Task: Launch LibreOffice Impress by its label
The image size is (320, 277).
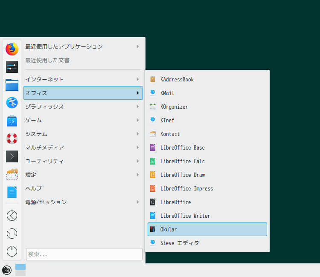Action: point(186,189)
